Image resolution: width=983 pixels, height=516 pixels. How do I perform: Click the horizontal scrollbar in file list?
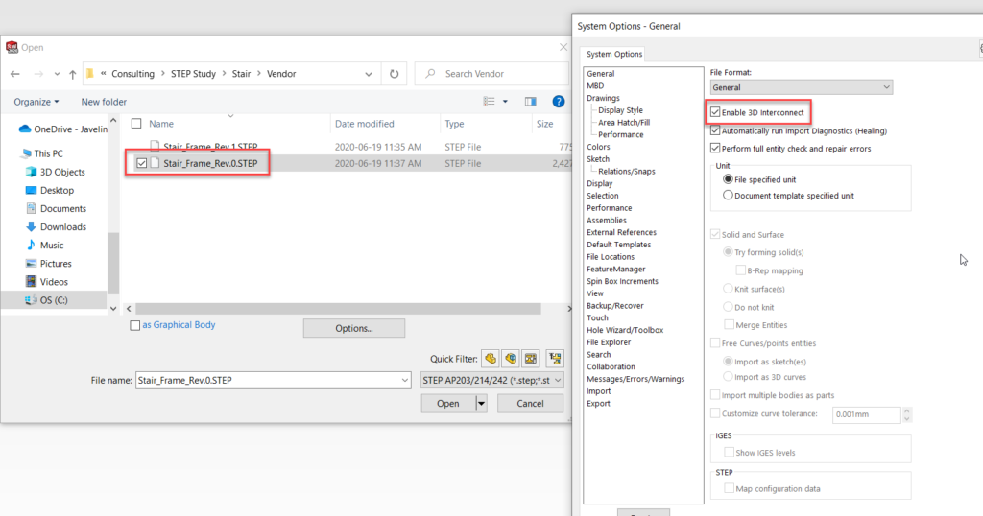339,309
